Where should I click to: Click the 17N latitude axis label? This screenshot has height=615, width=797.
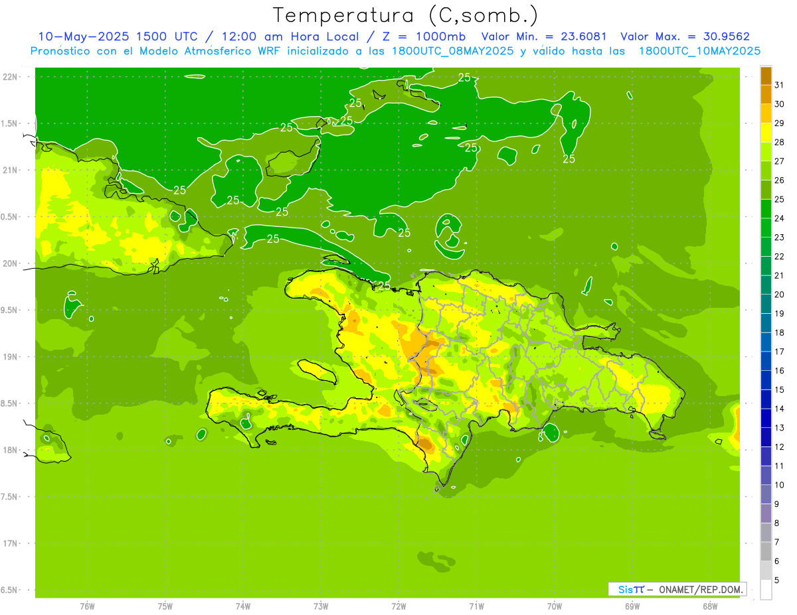tap(10, 543)
